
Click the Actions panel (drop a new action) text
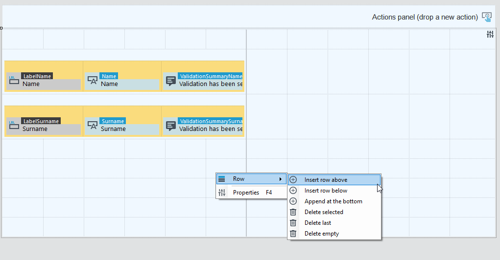point(425,17)
